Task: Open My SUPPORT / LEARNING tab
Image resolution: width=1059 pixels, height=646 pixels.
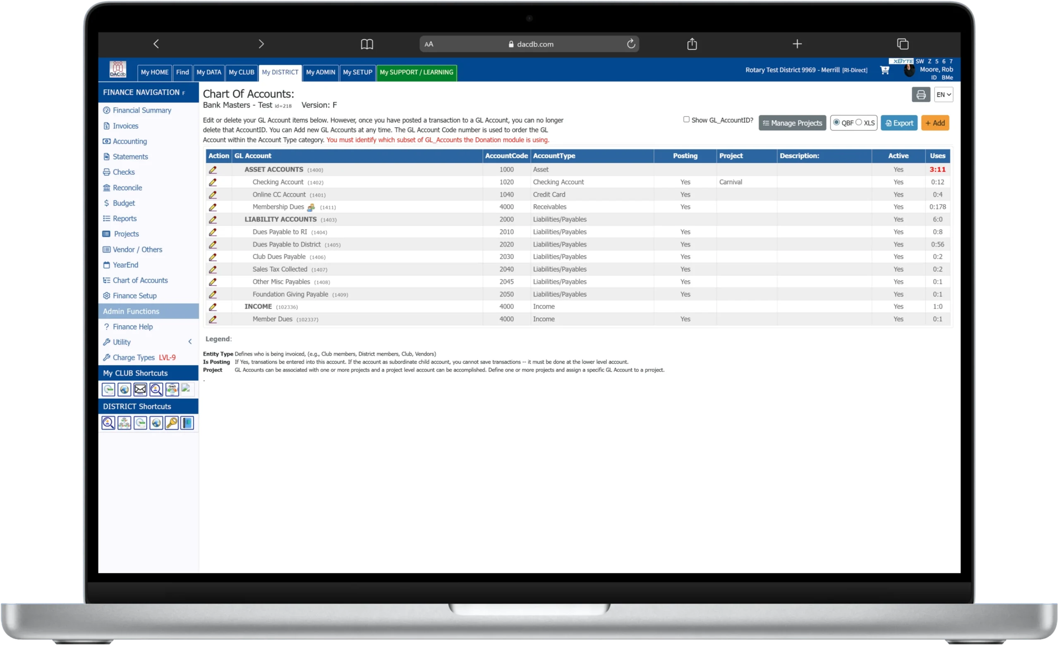Action: point(417,73)
